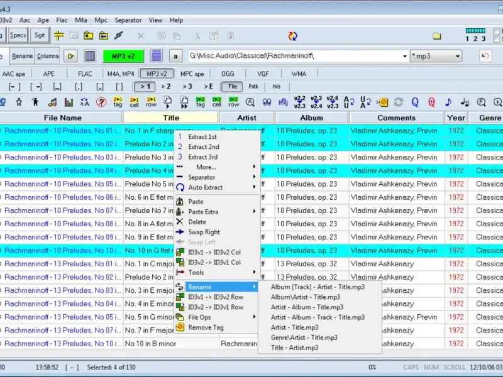Click the Specs button
The image size is (503, 377).
tap(18, 35)
